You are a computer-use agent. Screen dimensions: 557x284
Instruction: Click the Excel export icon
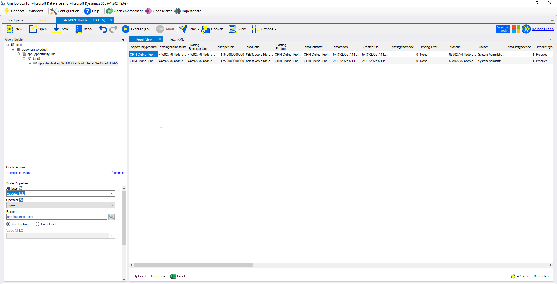click(x=173, y=276)
